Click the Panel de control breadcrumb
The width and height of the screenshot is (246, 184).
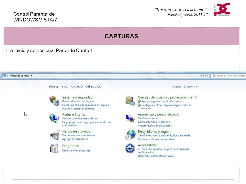tap(20, 76)
